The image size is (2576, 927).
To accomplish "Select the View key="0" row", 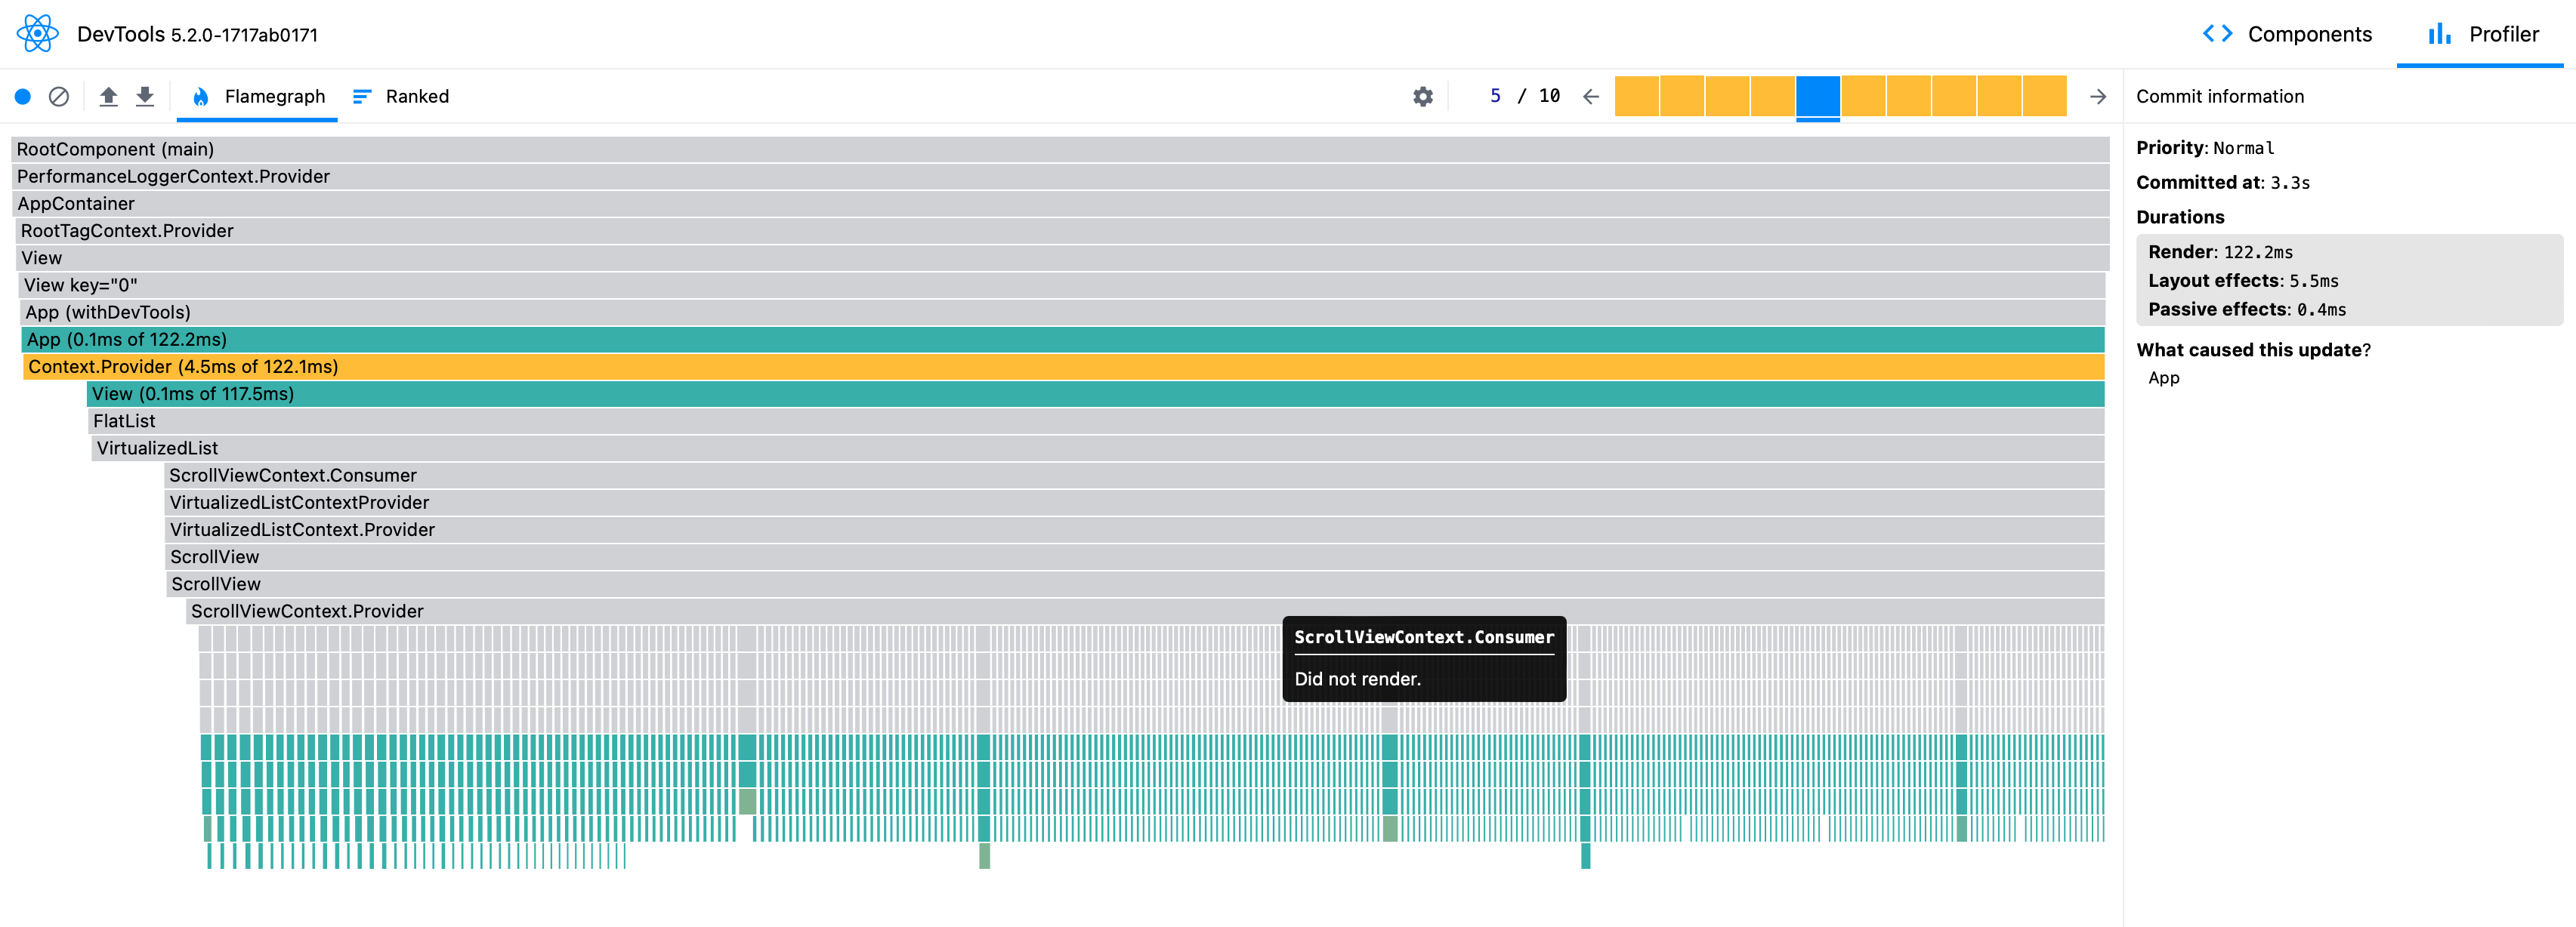I will [1062, 285].
